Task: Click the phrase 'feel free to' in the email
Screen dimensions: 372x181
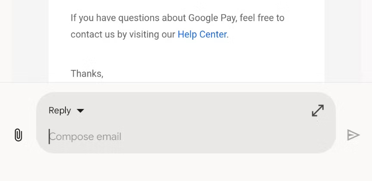Action: [x=262, y=18]
